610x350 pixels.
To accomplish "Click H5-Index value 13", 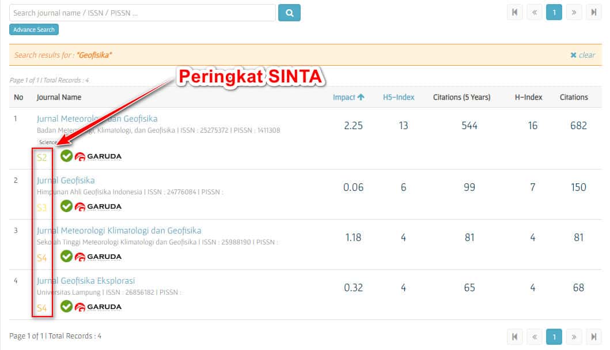I will point(403,126).
